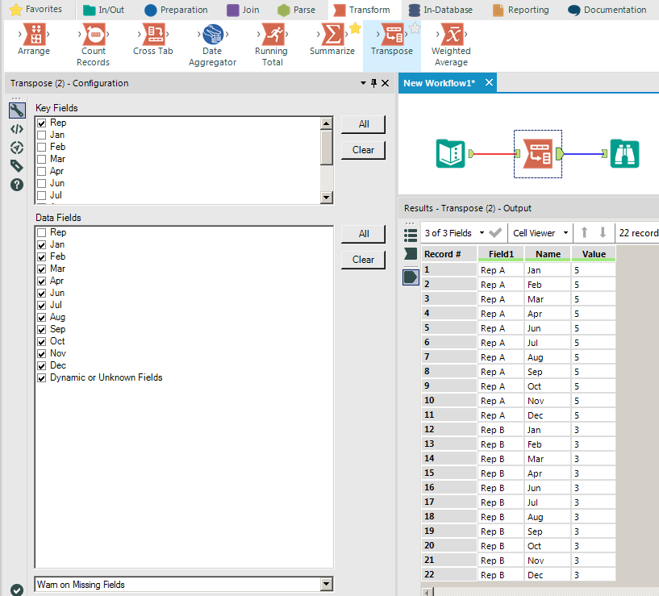Open the help question mark icon
The image size is (659, 596).
pyautogui.click(x=17, y=185)
